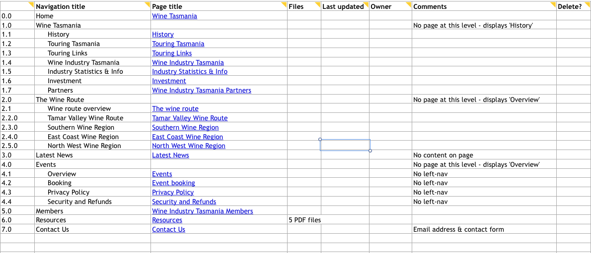The image size is (591, 253).
Task: Click comment "No page at this level - displays 'History'"
Action: (x=484, y=26)
